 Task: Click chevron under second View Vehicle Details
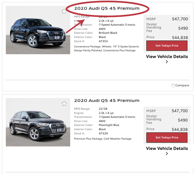167,154
